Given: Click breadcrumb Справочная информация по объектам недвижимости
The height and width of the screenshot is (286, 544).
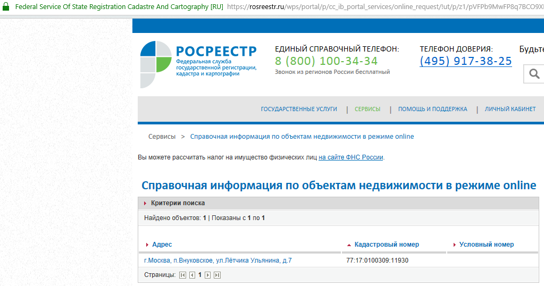Looking at the screenshot, I should pos(302,137).
